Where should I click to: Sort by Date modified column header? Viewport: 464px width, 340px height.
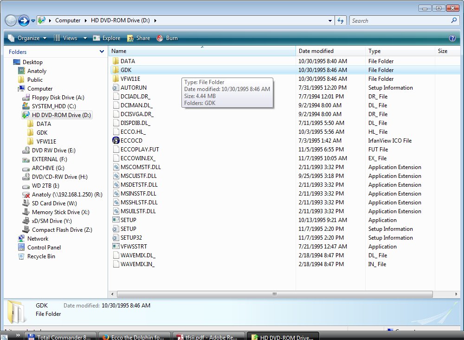coord(330,51)
